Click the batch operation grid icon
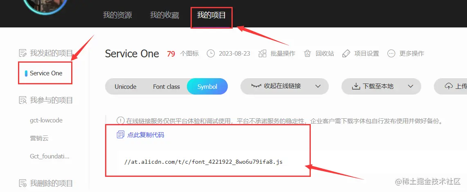The height and width of the screenshot is (192, 467). [263, 54]
